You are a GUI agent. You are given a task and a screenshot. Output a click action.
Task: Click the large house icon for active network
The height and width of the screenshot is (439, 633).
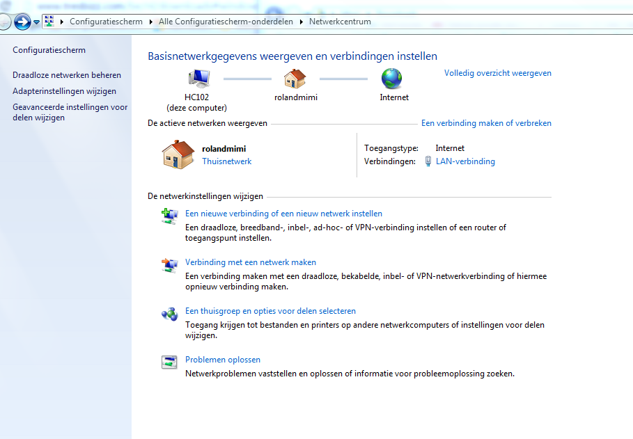coord(178,154)
